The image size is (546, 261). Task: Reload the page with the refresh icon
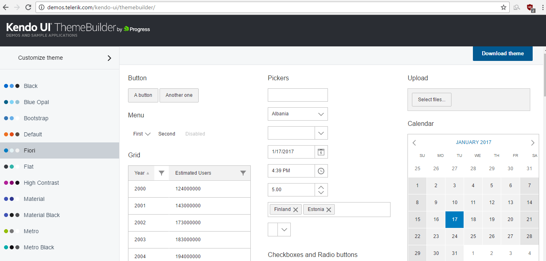point(28,7)
